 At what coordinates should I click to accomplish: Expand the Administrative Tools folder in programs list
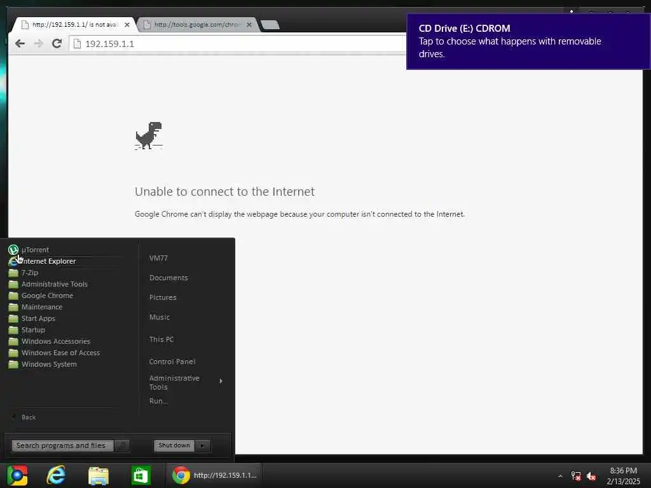click(48, 284)
